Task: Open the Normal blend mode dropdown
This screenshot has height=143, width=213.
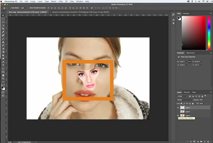Action: [184, 100]
